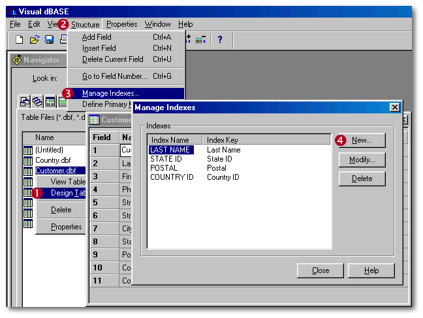Screen dimensions: 423x318
Task: Choose View Table from context menu
Action: pyautogui.click(x=61, y=182)
